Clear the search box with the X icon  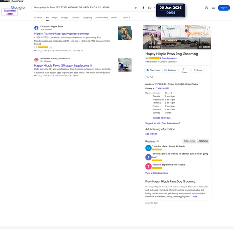point(136,8)
